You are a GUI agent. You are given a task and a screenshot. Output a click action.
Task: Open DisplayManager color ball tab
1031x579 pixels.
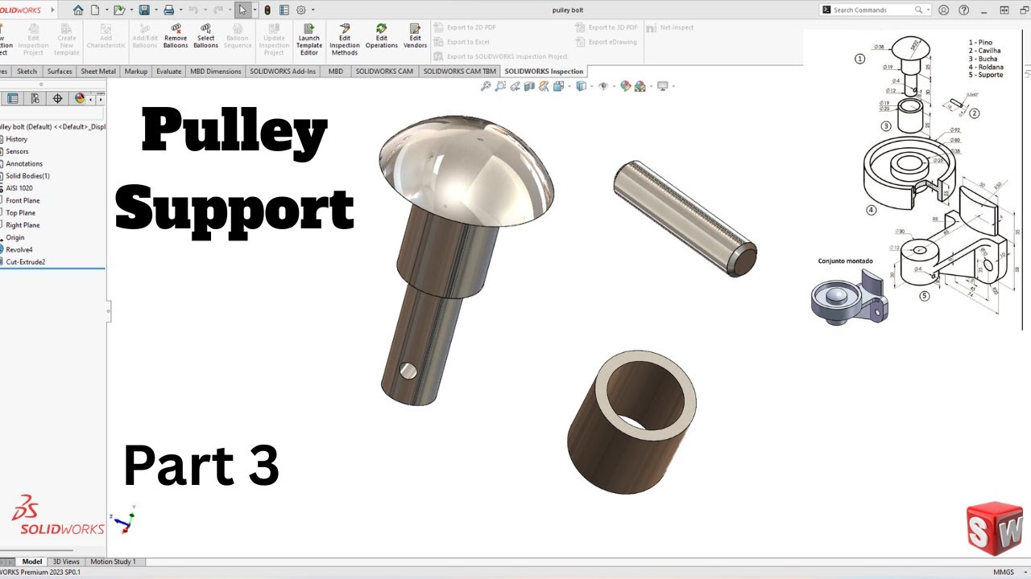(80, 98)
